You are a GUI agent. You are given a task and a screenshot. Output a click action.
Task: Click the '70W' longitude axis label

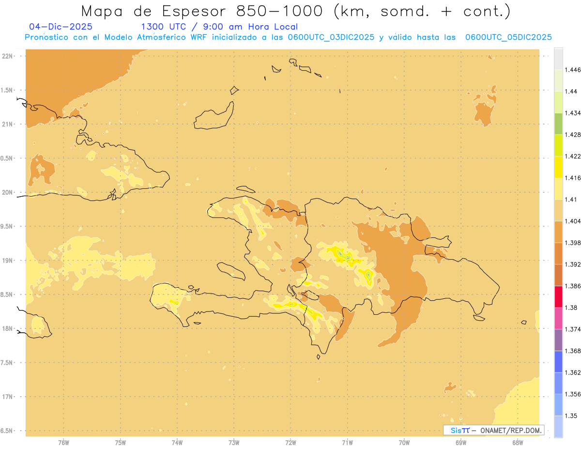coord(404,443)
